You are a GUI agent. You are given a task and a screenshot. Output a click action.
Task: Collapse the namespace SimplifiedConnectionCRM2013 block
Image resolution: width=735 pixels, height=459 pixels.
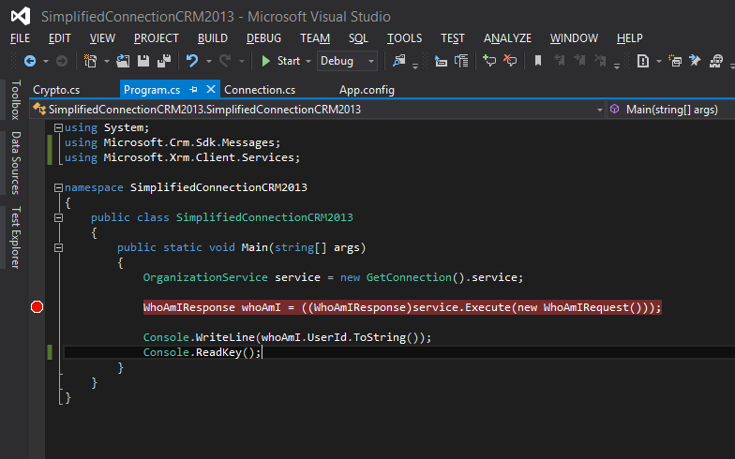coord(59,187)
